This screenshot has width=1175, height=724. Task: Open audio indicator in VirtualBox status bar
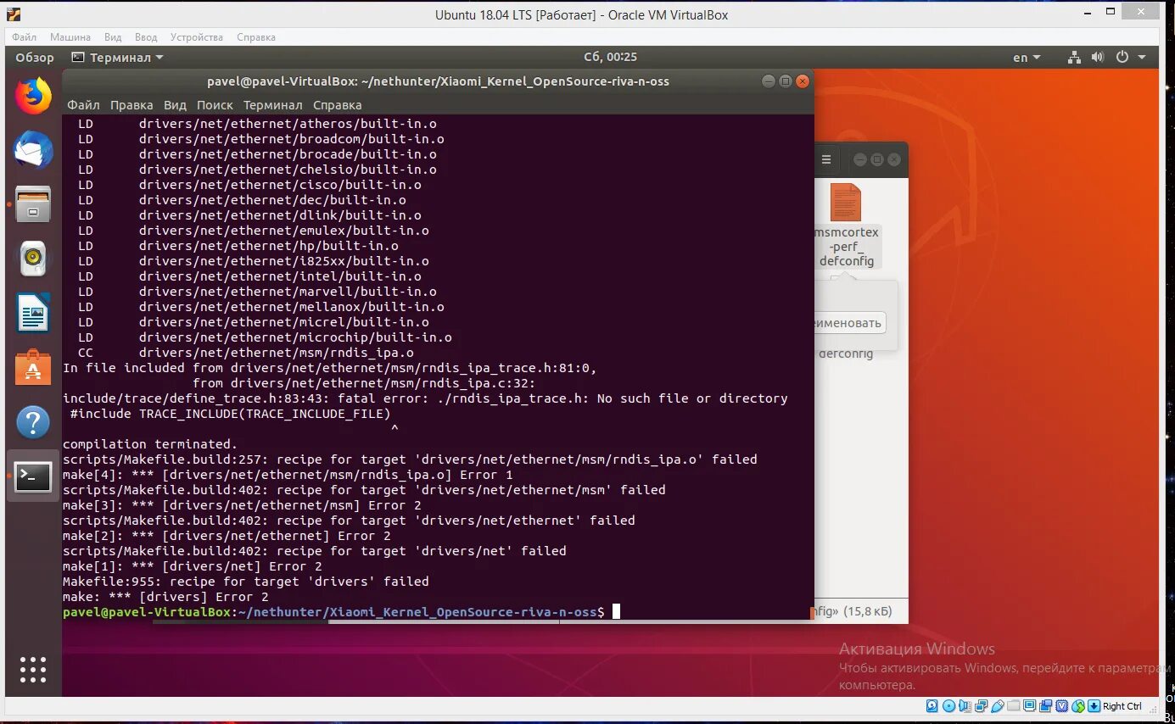point(965,706)
